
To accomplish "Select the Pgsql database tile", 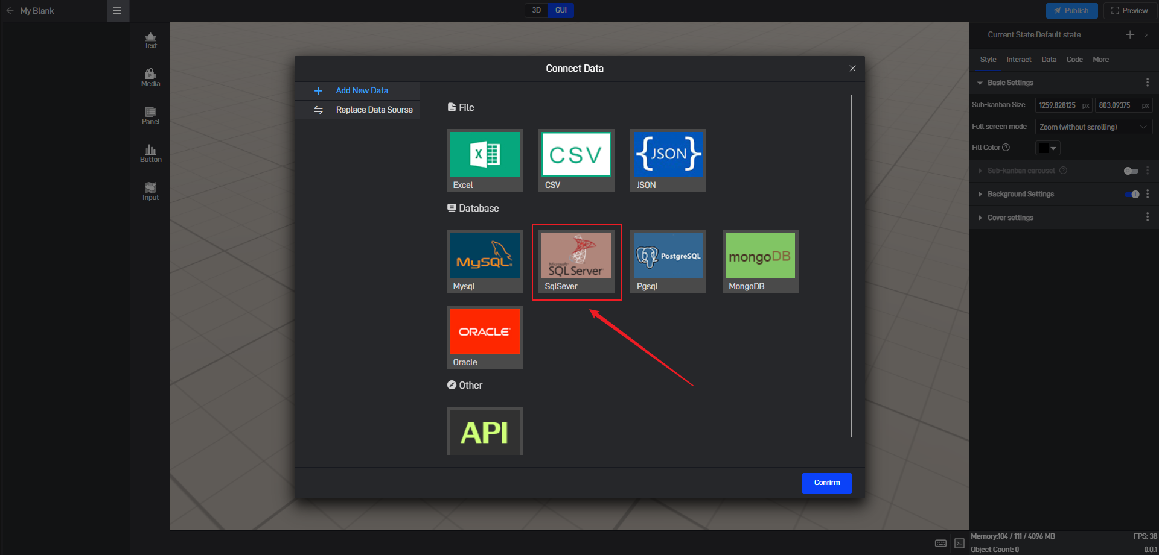I will tap(668, 262).
